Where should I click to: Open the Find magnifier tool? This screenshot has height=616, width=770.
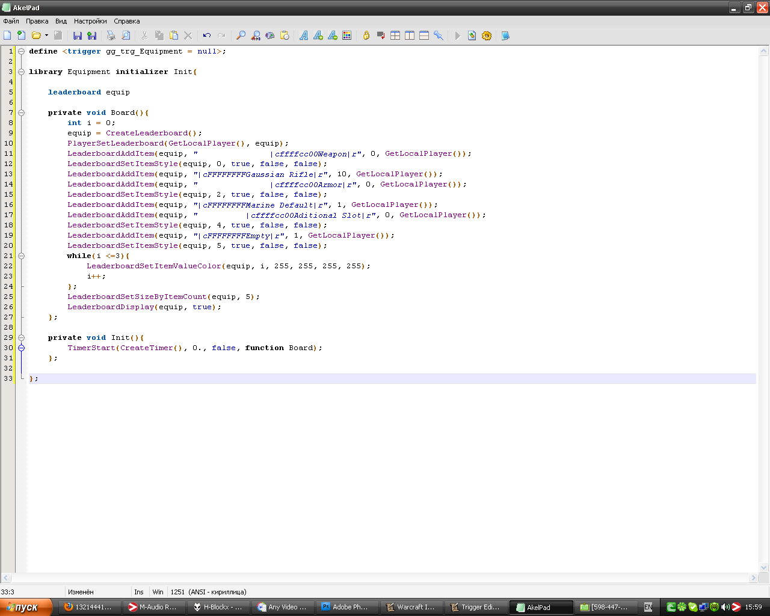tap(241, 36)
